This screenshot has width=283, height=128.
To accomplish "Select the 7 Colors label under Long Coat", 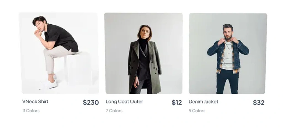I will coord(114,111).
